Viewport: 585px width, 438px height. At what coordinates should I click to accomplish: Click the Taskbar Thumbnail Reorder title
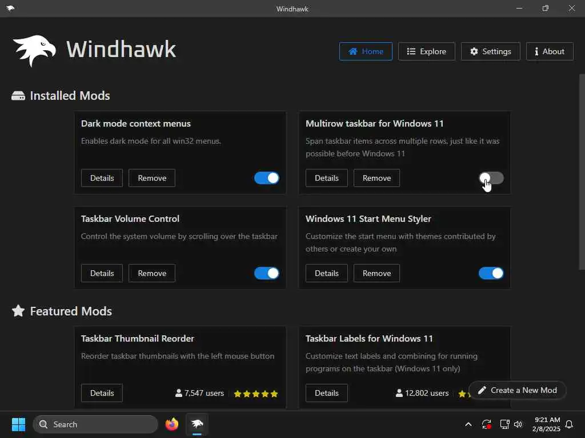pos(138,339)
